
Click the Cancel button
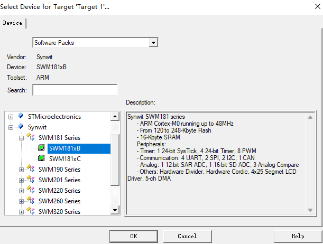(x=187, y=236)
